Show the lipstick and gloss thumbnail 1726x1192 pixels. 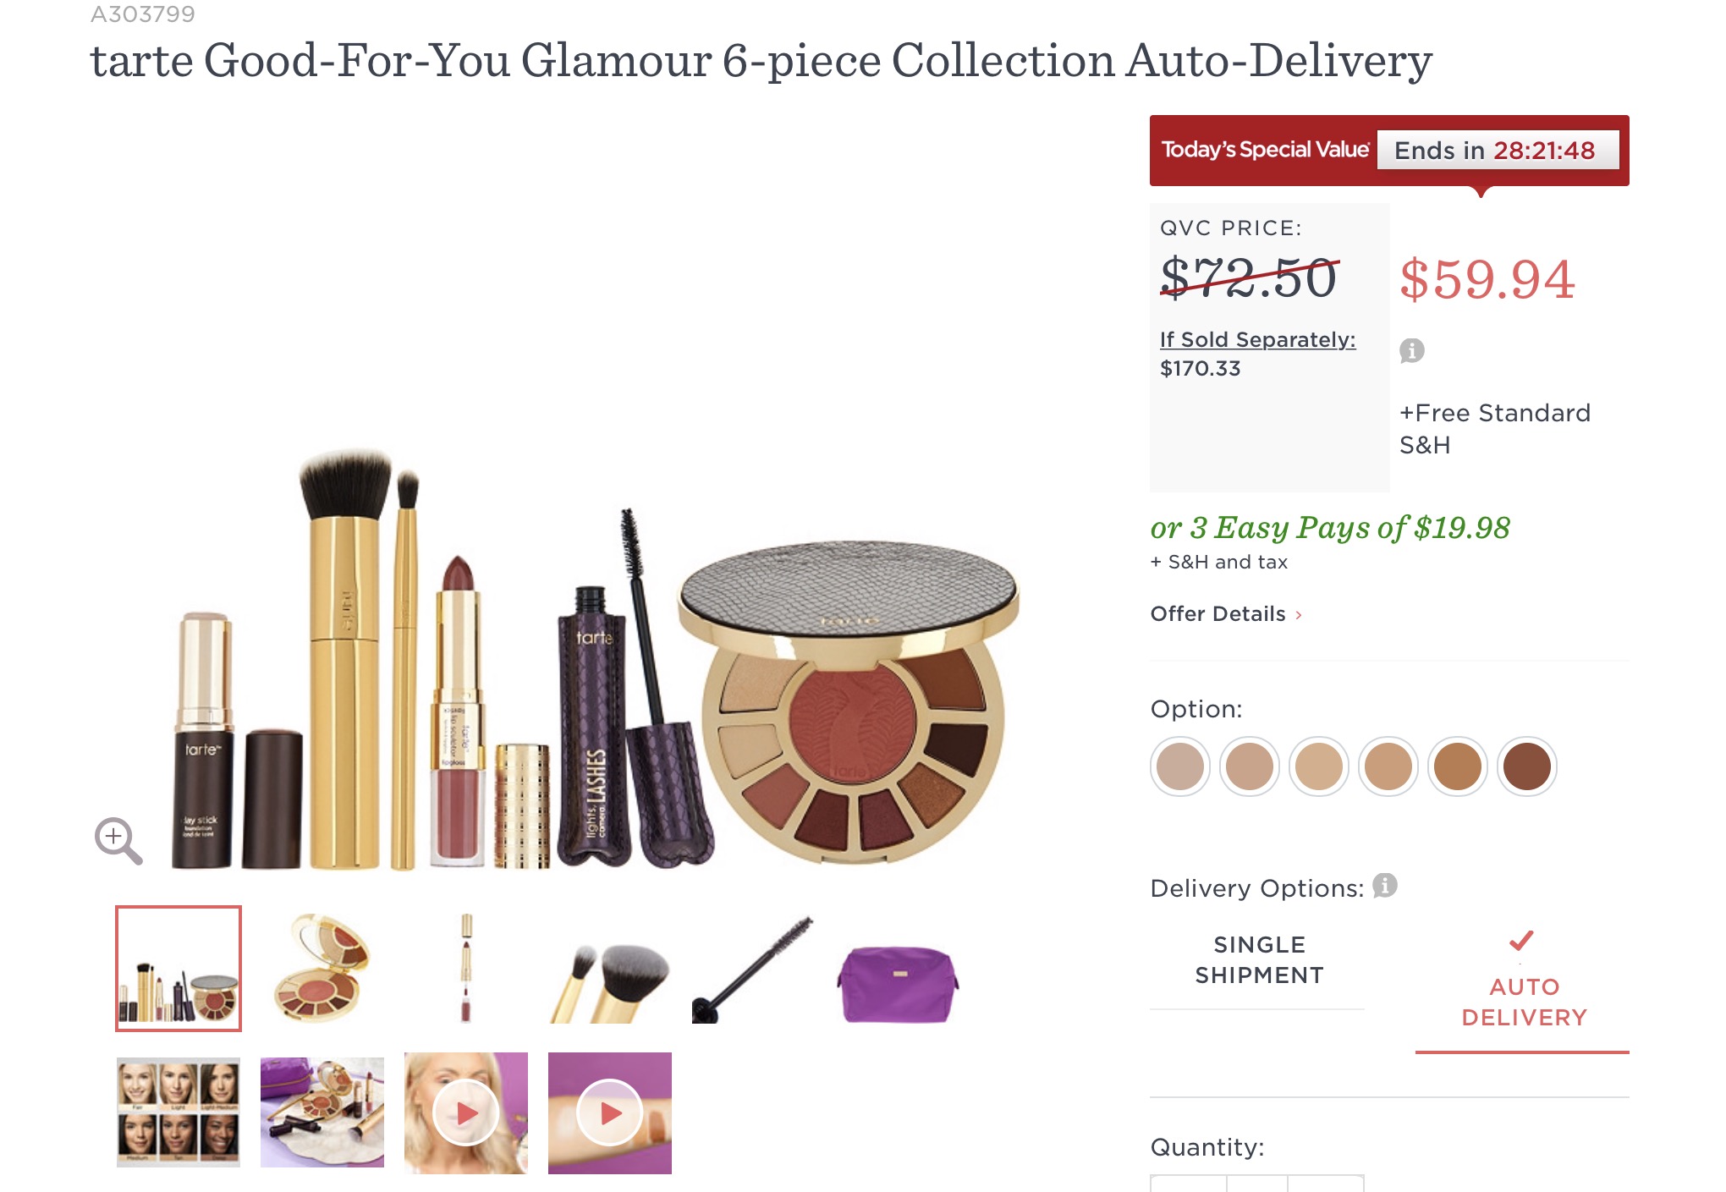point(466,969)
